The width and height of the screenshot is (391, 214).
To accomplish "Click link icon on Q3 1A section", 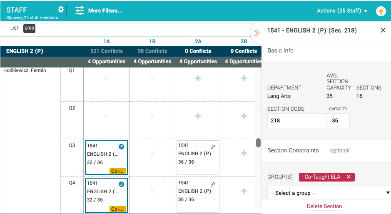I will click(x=121, y=147).
